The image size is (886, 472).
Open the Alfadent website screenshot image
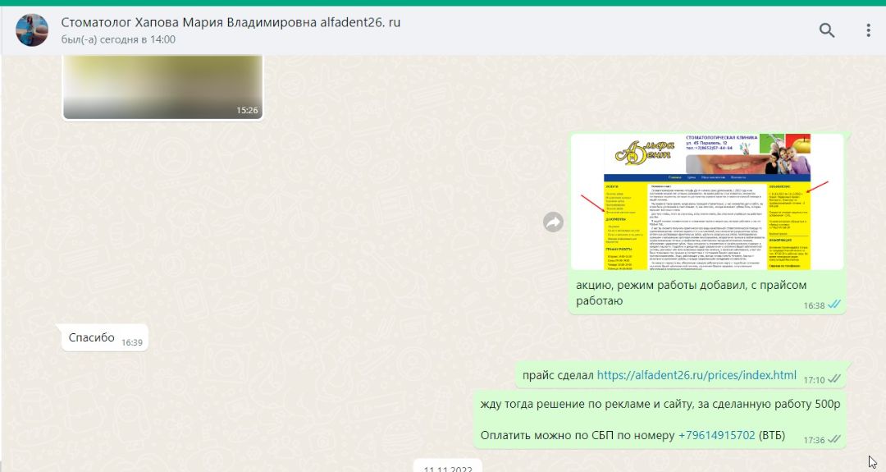click(707, 202)
